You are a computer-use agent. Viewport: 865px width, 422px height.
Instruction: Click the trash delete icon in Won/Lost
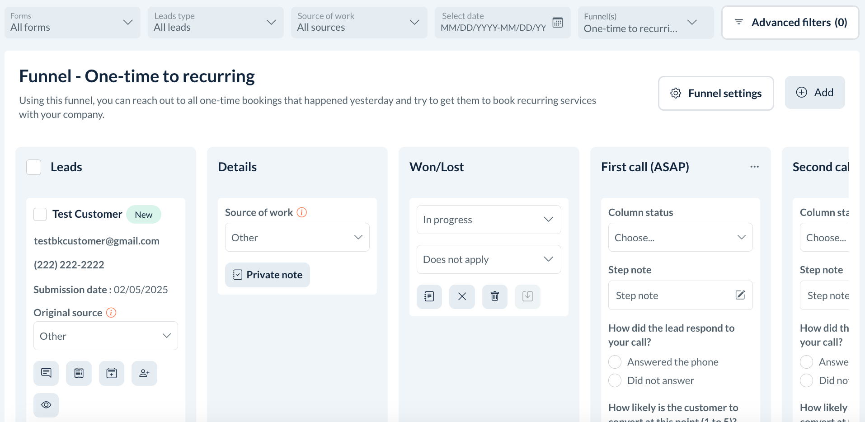tap(495, 296)
